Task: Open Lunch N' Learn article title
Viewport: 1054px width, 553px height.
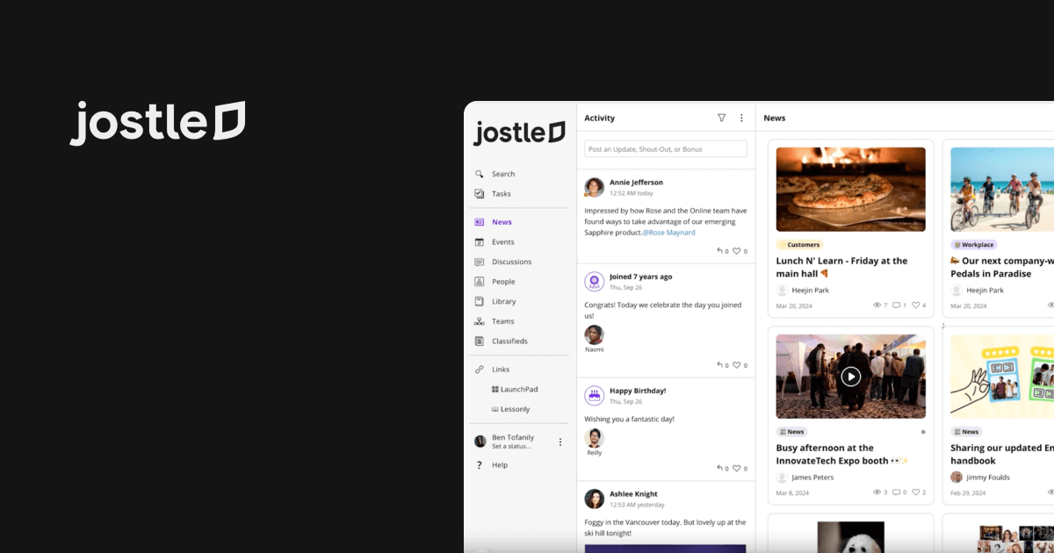Action: (x=841, y=267)
